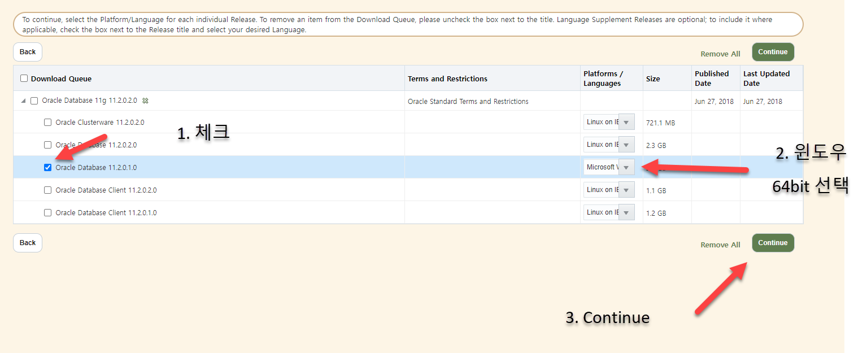This screenshot has height=353, width=867.
Task: Check the Oracle Database Client 11.2.0.1.0 checkbox
Action: point(47,212)
